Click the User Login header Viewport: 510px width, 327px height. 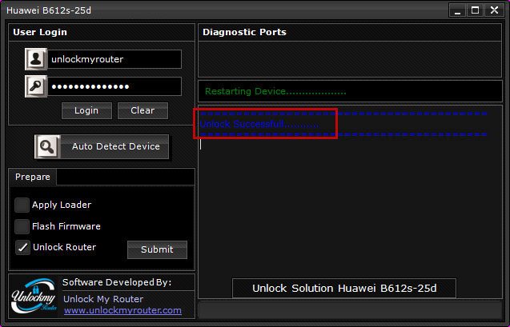[x=40, y=32]
